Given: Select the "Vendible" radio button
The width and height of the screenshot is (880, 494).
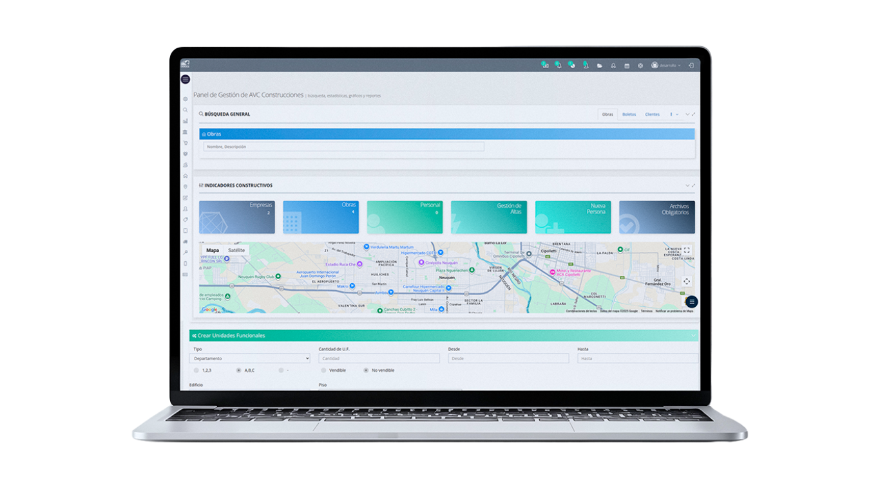Looking at the screenshot, I should point(324,370).
